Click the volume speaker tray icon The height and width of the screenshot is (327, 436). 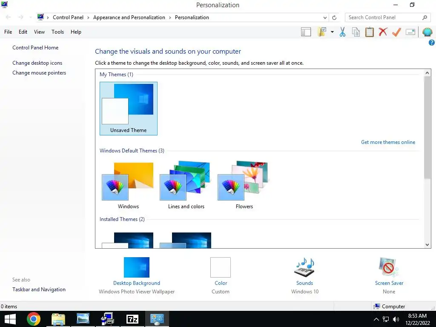[396, 319]
